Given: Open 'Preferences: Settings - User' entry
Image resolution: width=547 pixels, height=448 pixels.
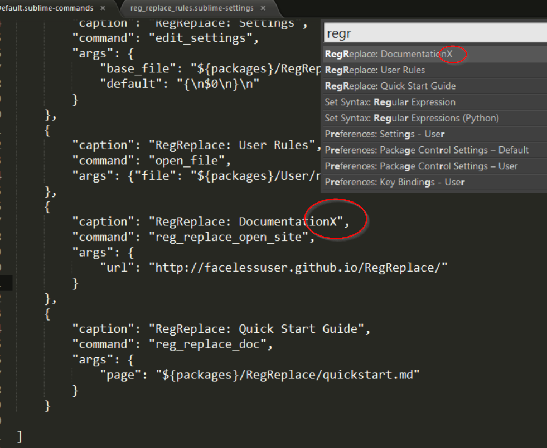Looking at the screenshot, I should point(435,134).
